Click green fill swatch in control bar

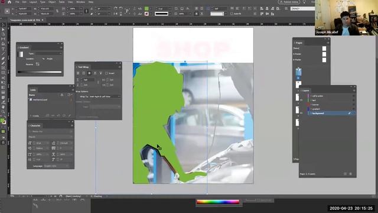tap(146, 8)
